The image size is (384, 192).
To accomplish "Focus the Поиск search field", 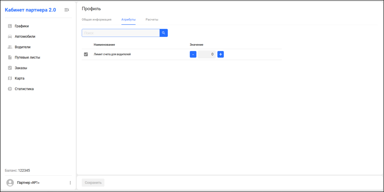I will pyautogui.click(x=121, y=33).
